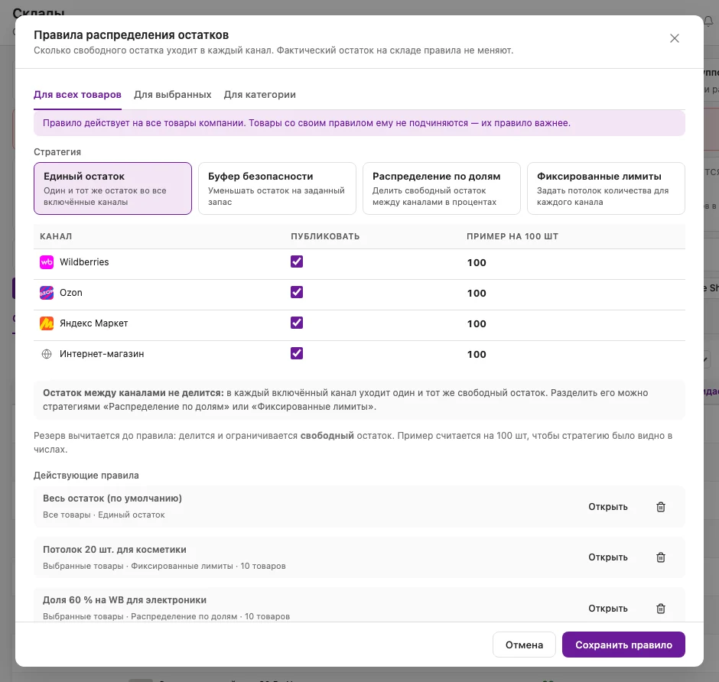Choose the «Распределение по долям» strategy
The width and height of the screenshot is (719, 682).
(x=441, y=188)
